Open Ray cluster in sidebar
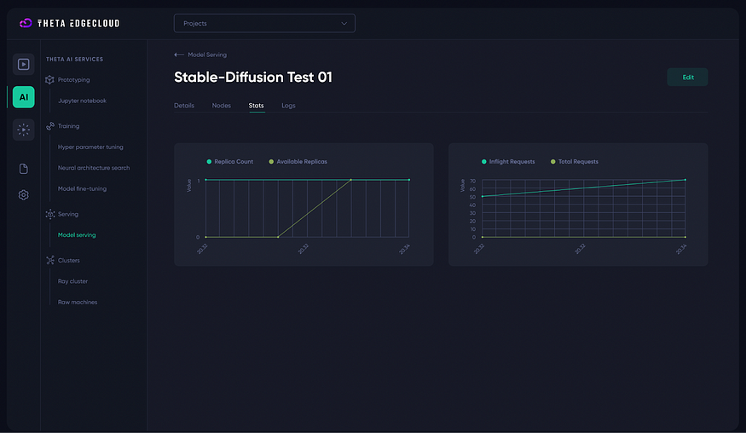746x433 pixels. 72,281
